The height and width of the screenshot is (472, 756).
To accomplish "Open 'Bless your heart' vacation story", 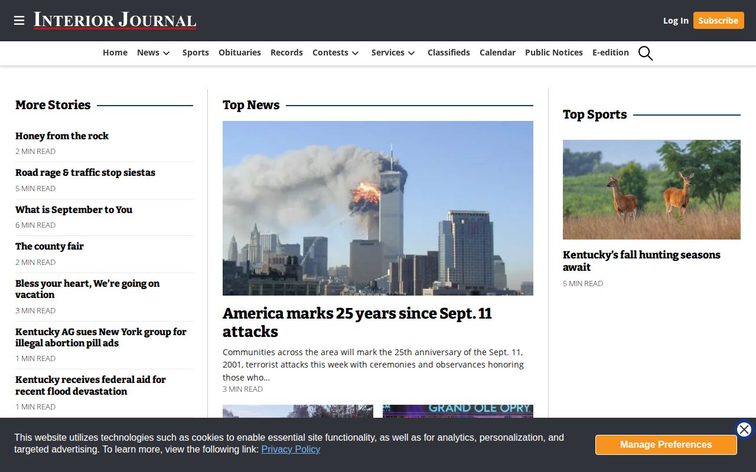I will [x=87, y=289].
